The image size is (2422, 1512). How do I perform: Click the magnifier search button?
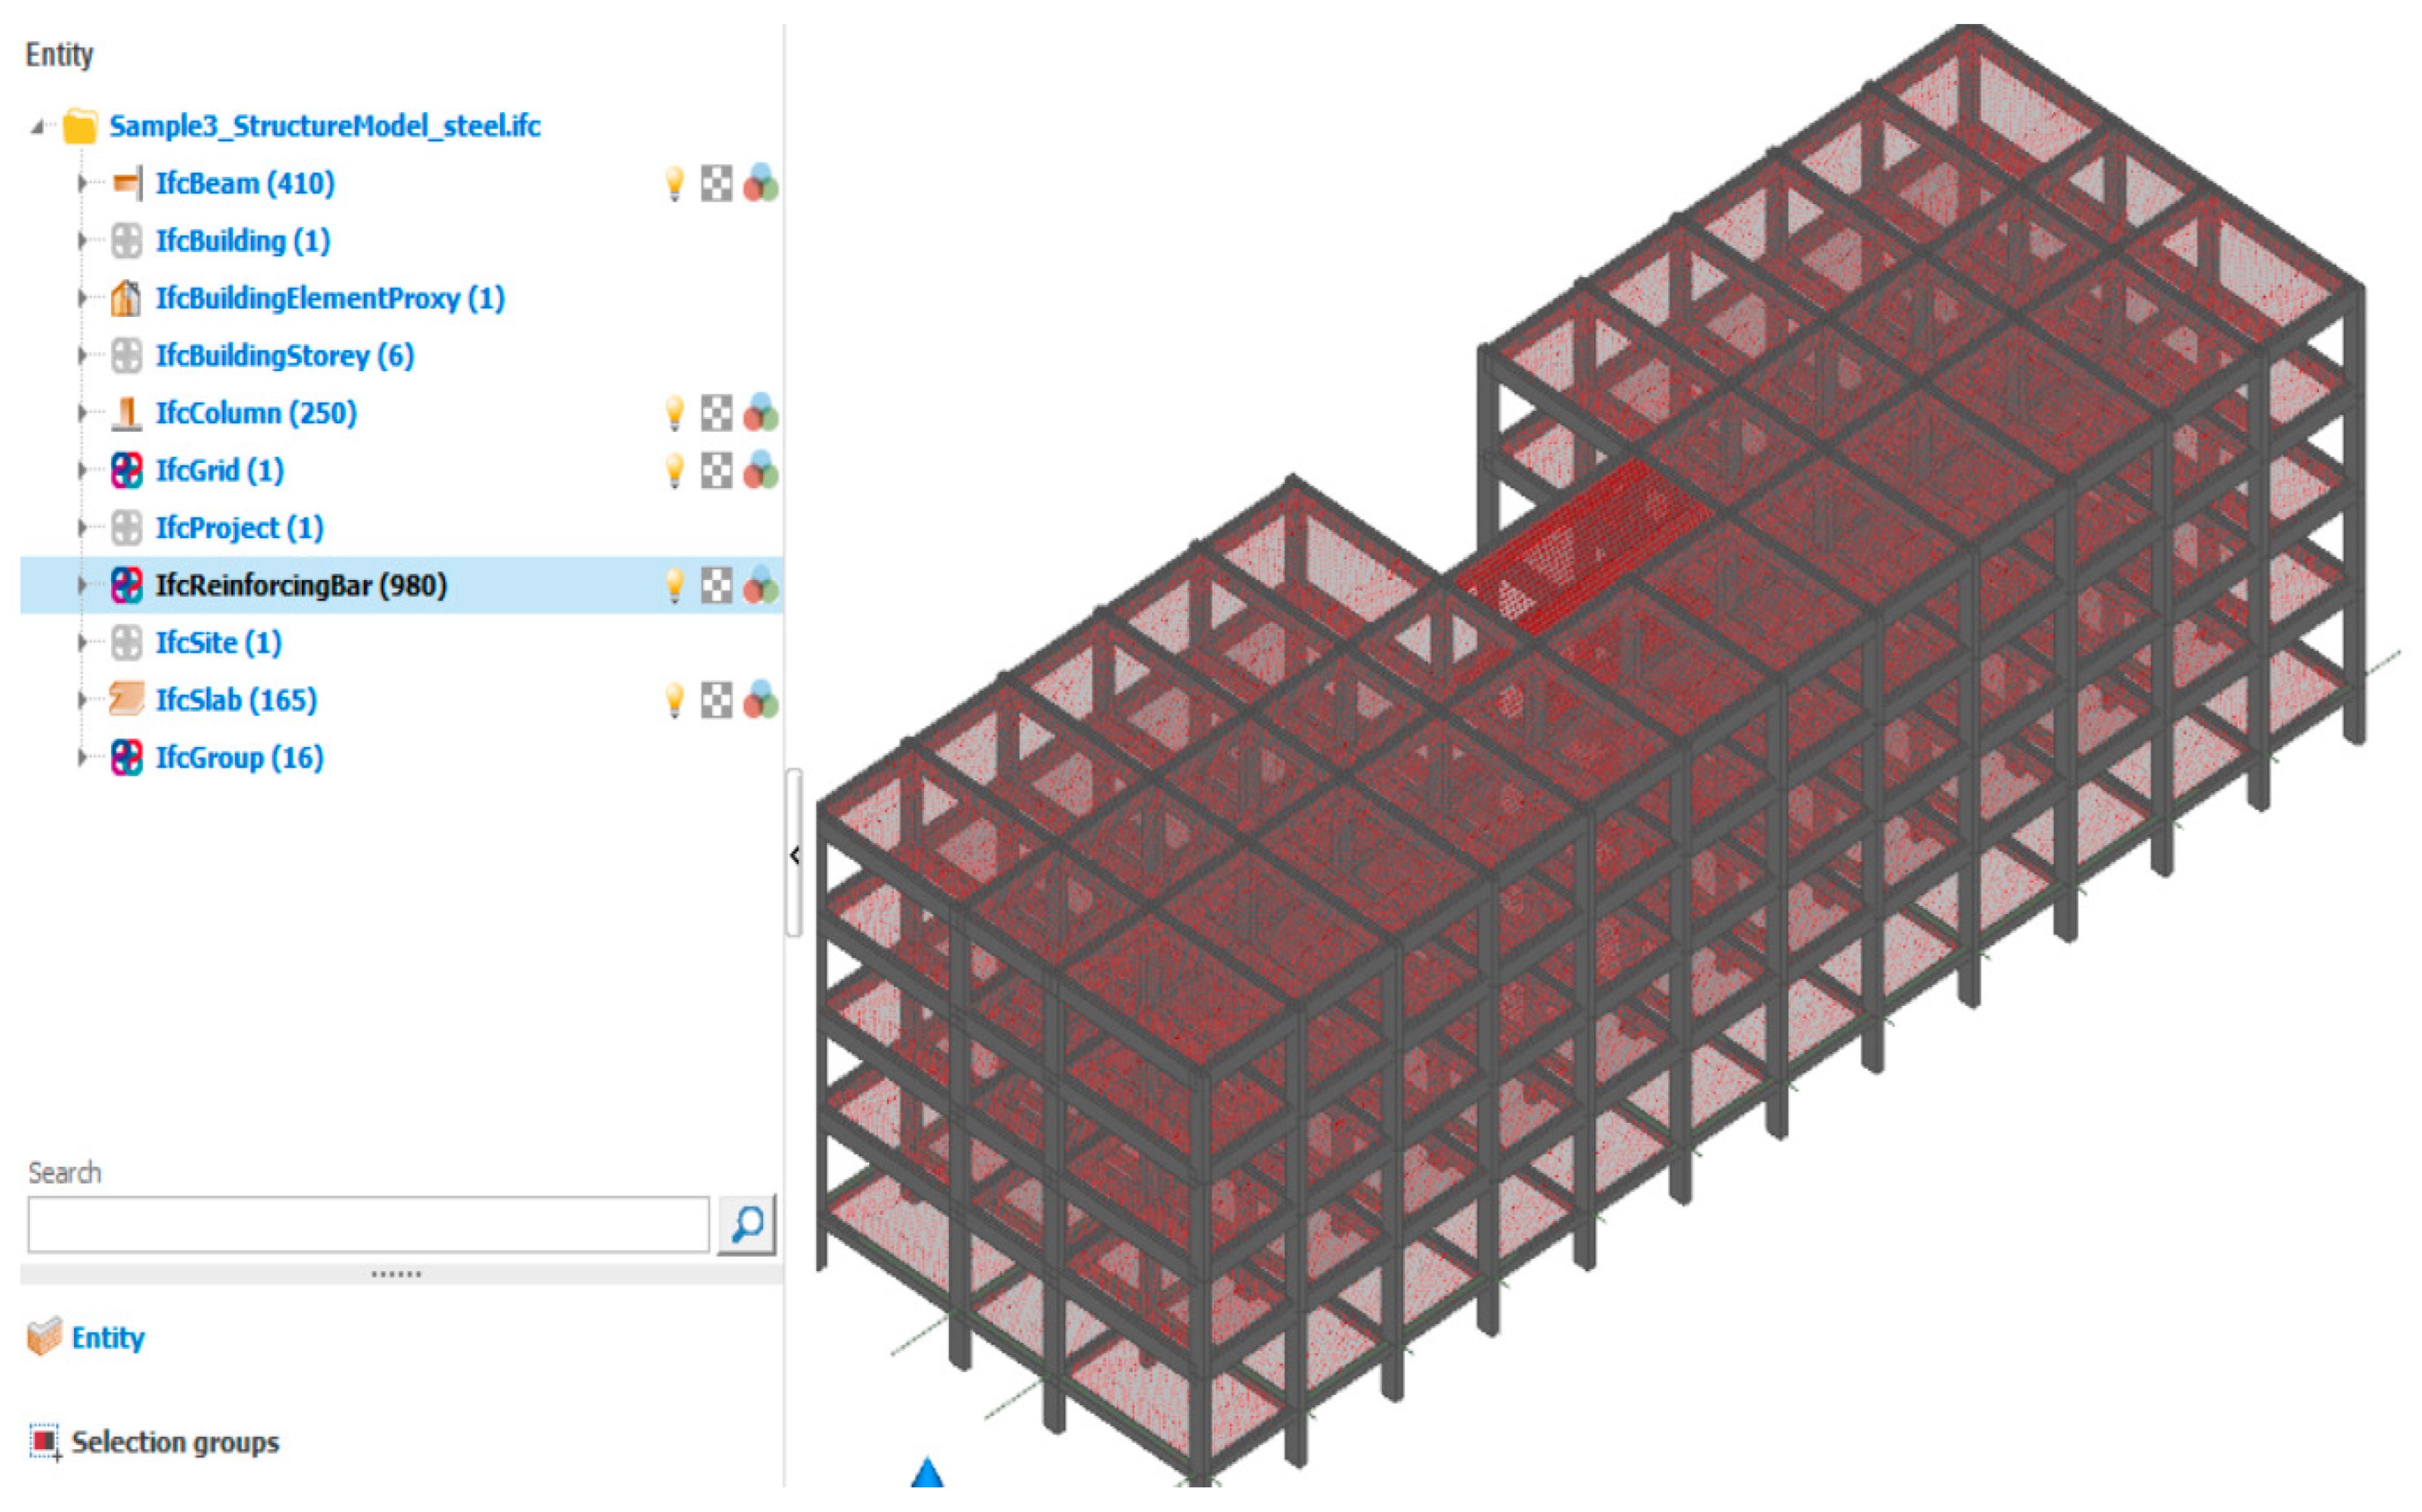coord(746,1223)
